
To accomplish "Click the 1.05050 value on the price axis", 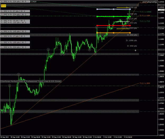I will click(161, 130).
